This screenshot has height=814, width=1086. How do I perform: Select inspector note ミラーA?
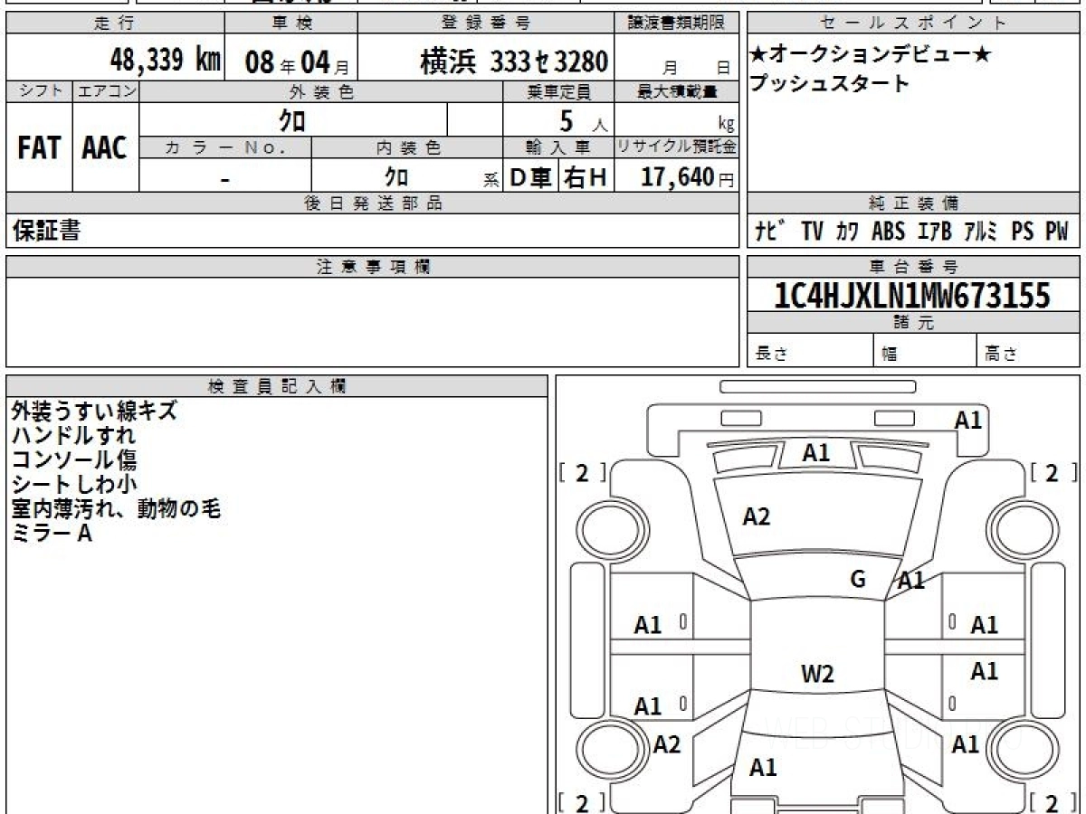point(52,533)
